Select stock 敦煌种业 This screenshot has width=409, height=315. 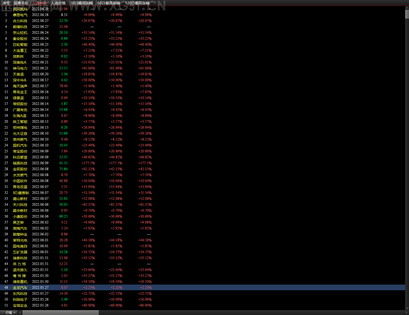coord(20,234)
